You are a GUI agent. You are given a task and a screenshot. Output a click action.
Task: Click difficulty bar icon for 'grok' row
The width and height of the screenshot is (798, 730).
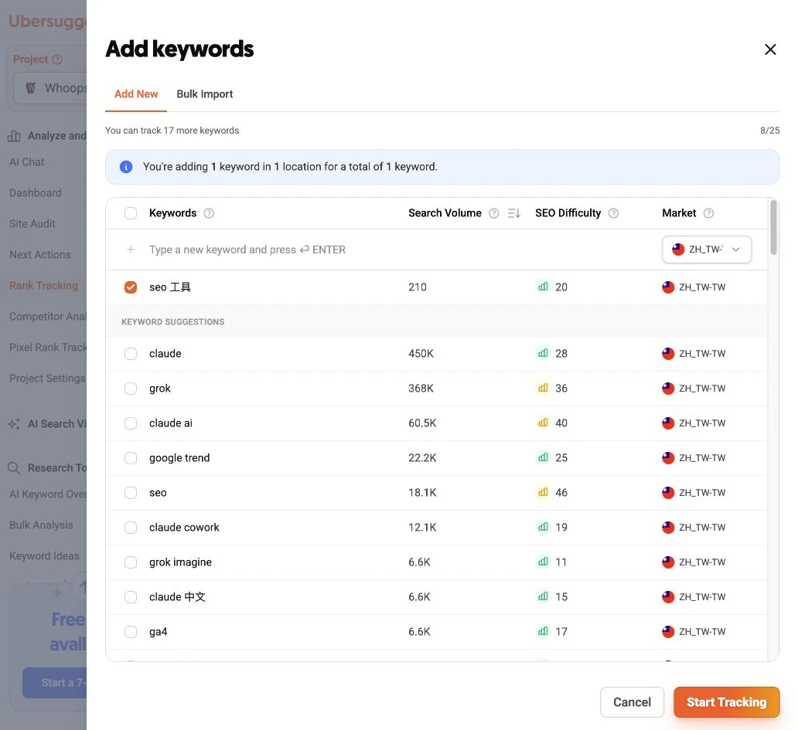pyautogui.click(x=543, y=388)
